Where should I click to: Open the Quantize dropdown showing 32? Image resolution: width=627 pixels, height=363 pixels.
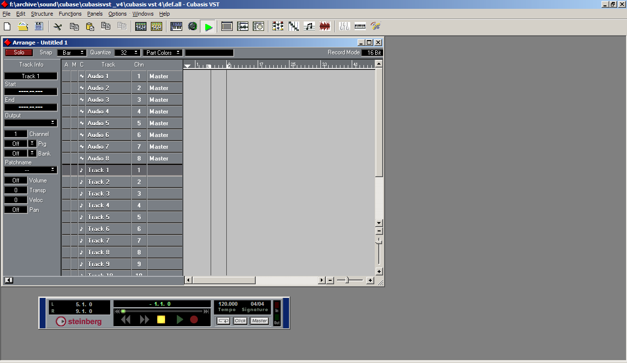coord(127,53)
